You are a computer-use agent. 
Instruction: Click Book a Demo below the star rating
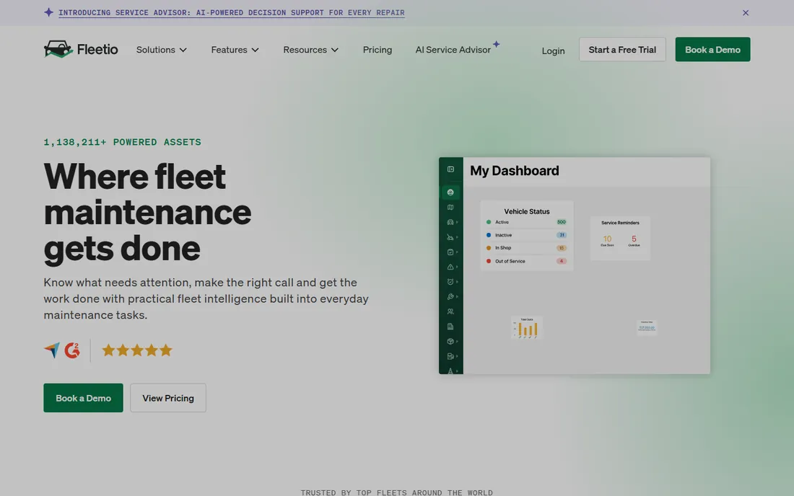[x=83, y=398]
